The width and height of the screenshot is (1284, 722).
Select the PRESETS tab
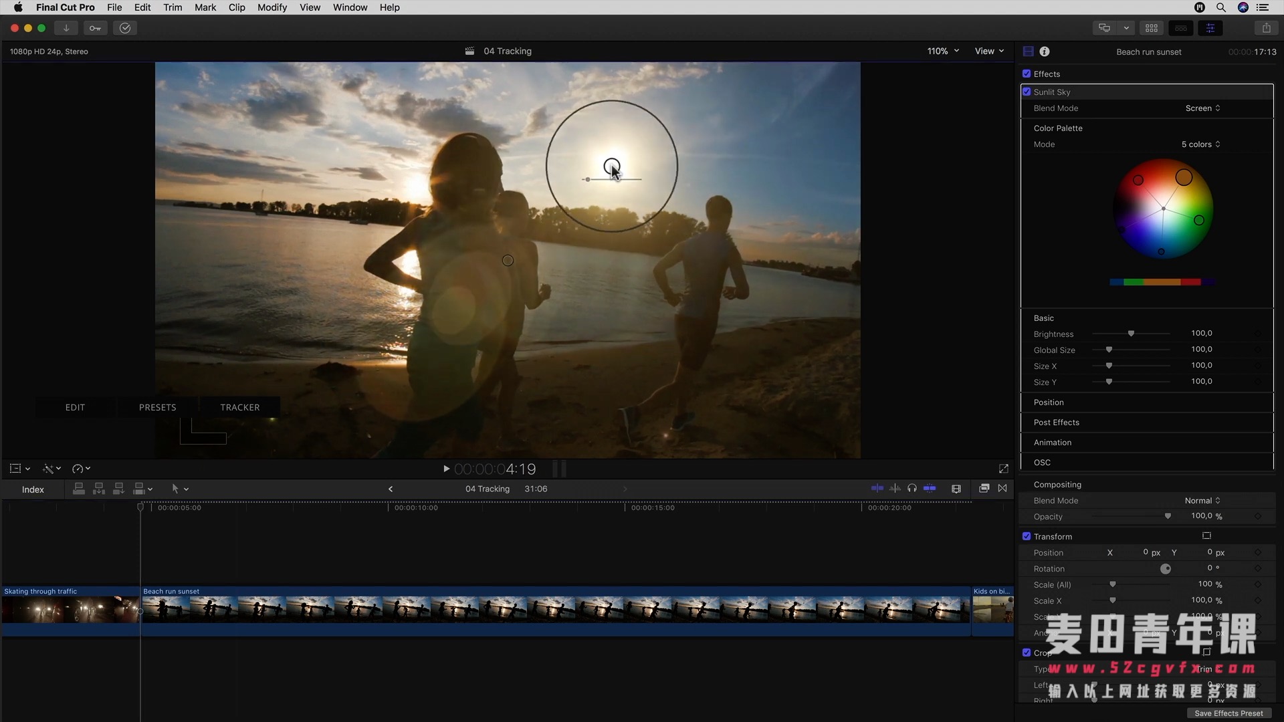(158, 407)
